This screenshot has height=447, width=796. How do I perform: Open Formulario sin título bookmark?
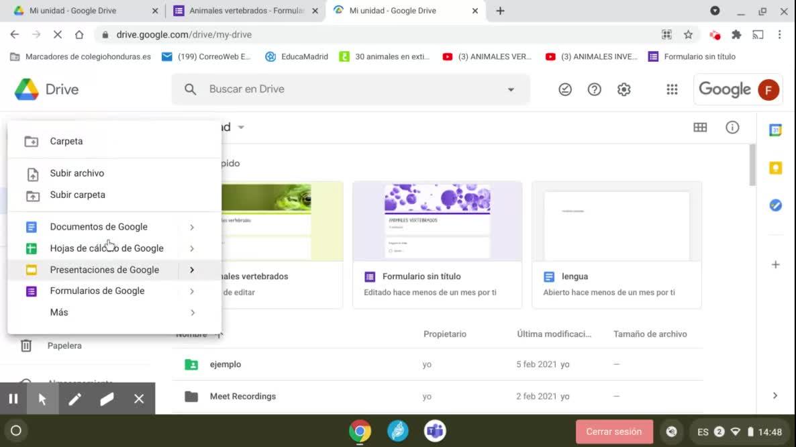(692, 57)
